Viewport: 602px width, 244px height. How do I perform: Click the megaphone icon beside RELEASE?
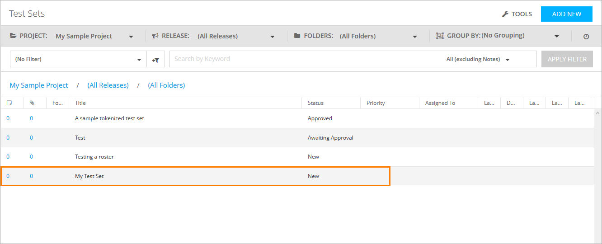click(155, 36)
